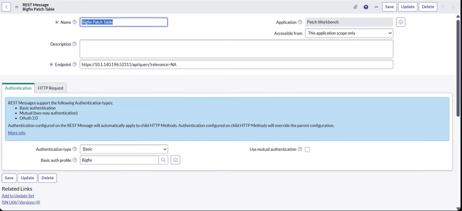Click Basic auth profile Bigfix field
462x211 pixels.
click(119, 160)
